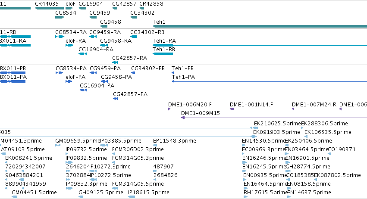Select the 2684826 feature label
367x199 pixels.
click(x=166, y=175)
